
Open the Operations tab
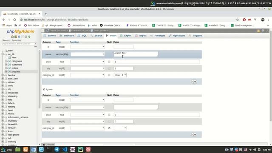tap(177, 36)
